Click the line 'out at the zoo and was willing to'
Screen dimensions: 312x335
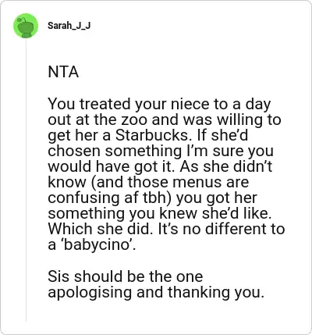[165, 119]
